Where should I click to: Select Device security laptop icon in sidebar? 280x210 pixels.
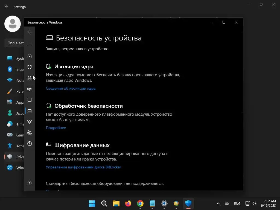30,111
